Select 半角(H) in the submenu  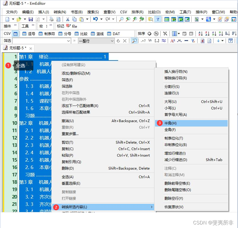click(191, 123)
